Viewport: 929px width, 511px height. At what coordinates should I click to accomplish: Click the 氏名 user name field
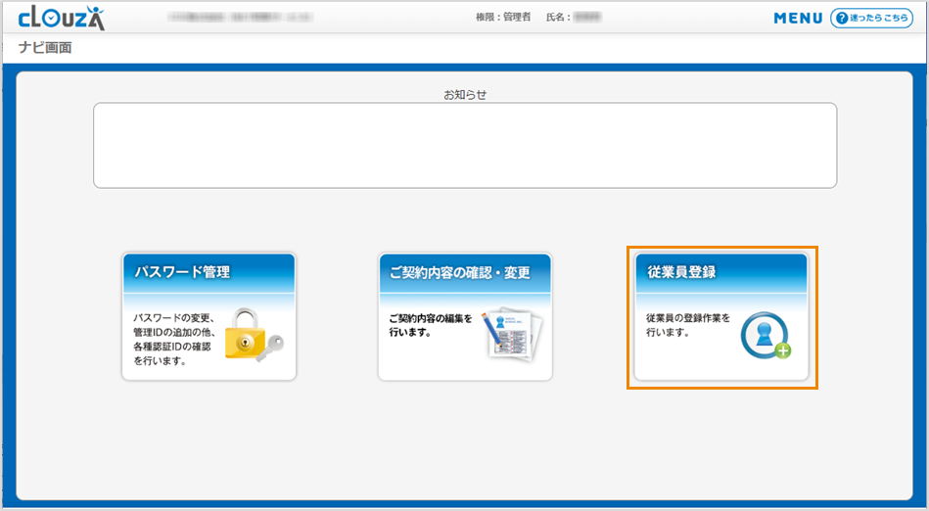[573, 19]
